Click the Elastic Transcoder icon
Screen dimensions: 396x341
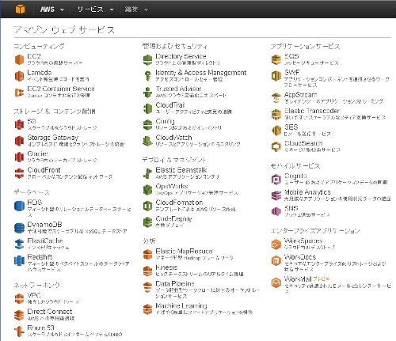point(276,114)
